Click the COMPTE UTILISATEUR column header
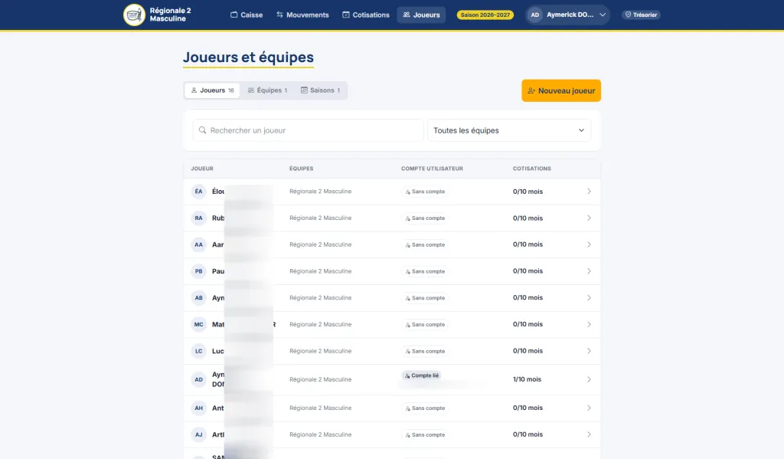 pyautogui.click(x=432, y=169)
